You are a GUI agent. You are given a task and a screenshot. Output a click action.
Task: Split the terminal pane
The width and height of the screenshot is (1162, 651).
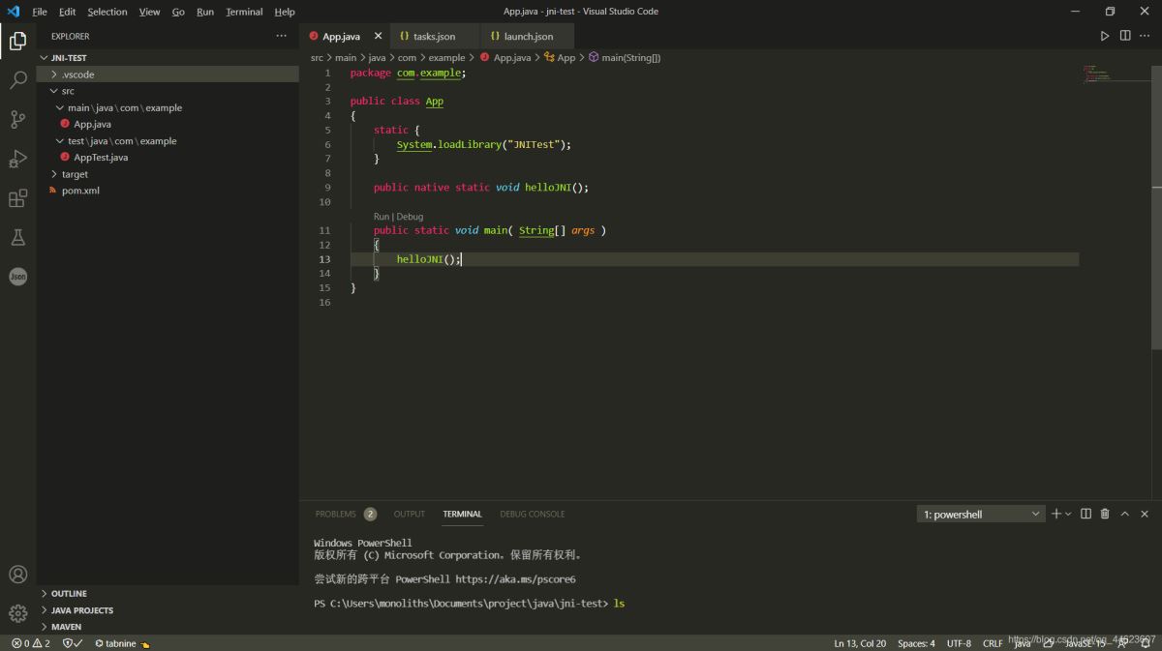[1086, 514]
